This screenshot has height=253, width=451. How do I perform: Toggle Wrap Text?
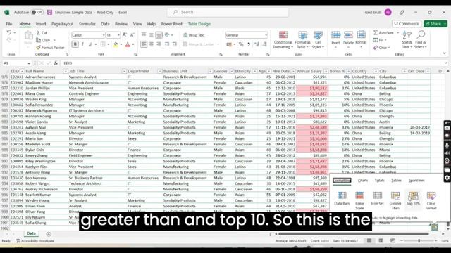coord(194,35)
